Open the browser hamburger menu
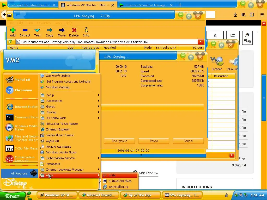Viewport: 267px width, 200px height. pyautogui.click(x=262, y=15)
